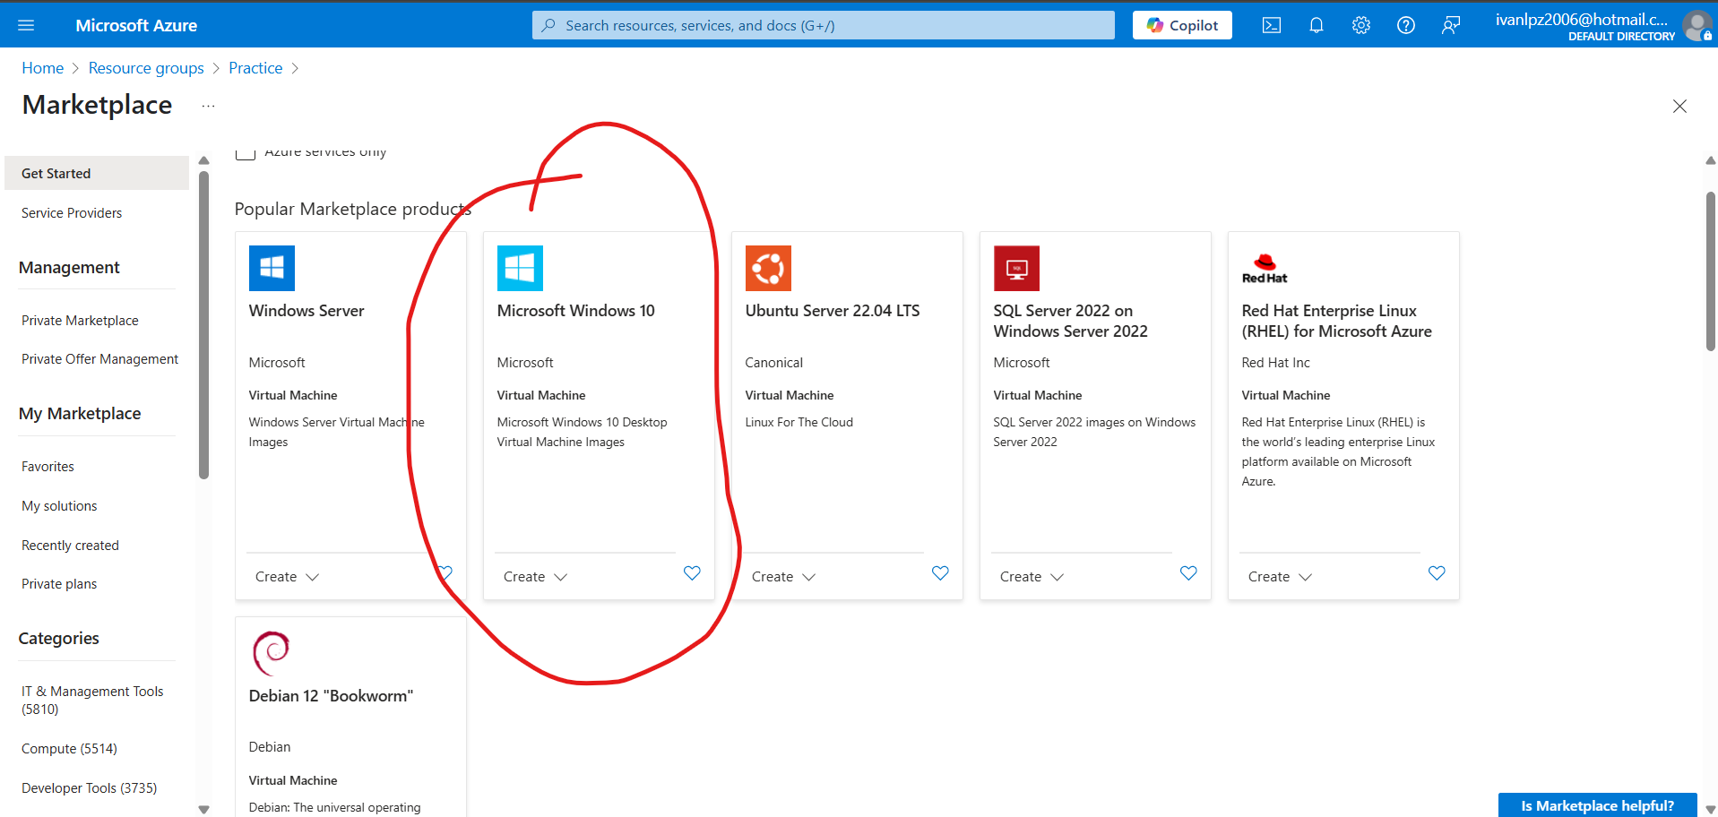Go to Resource groups breadcrumb
The height and width of the screenshot is (817, 1718).
click(x=146, y=68)
